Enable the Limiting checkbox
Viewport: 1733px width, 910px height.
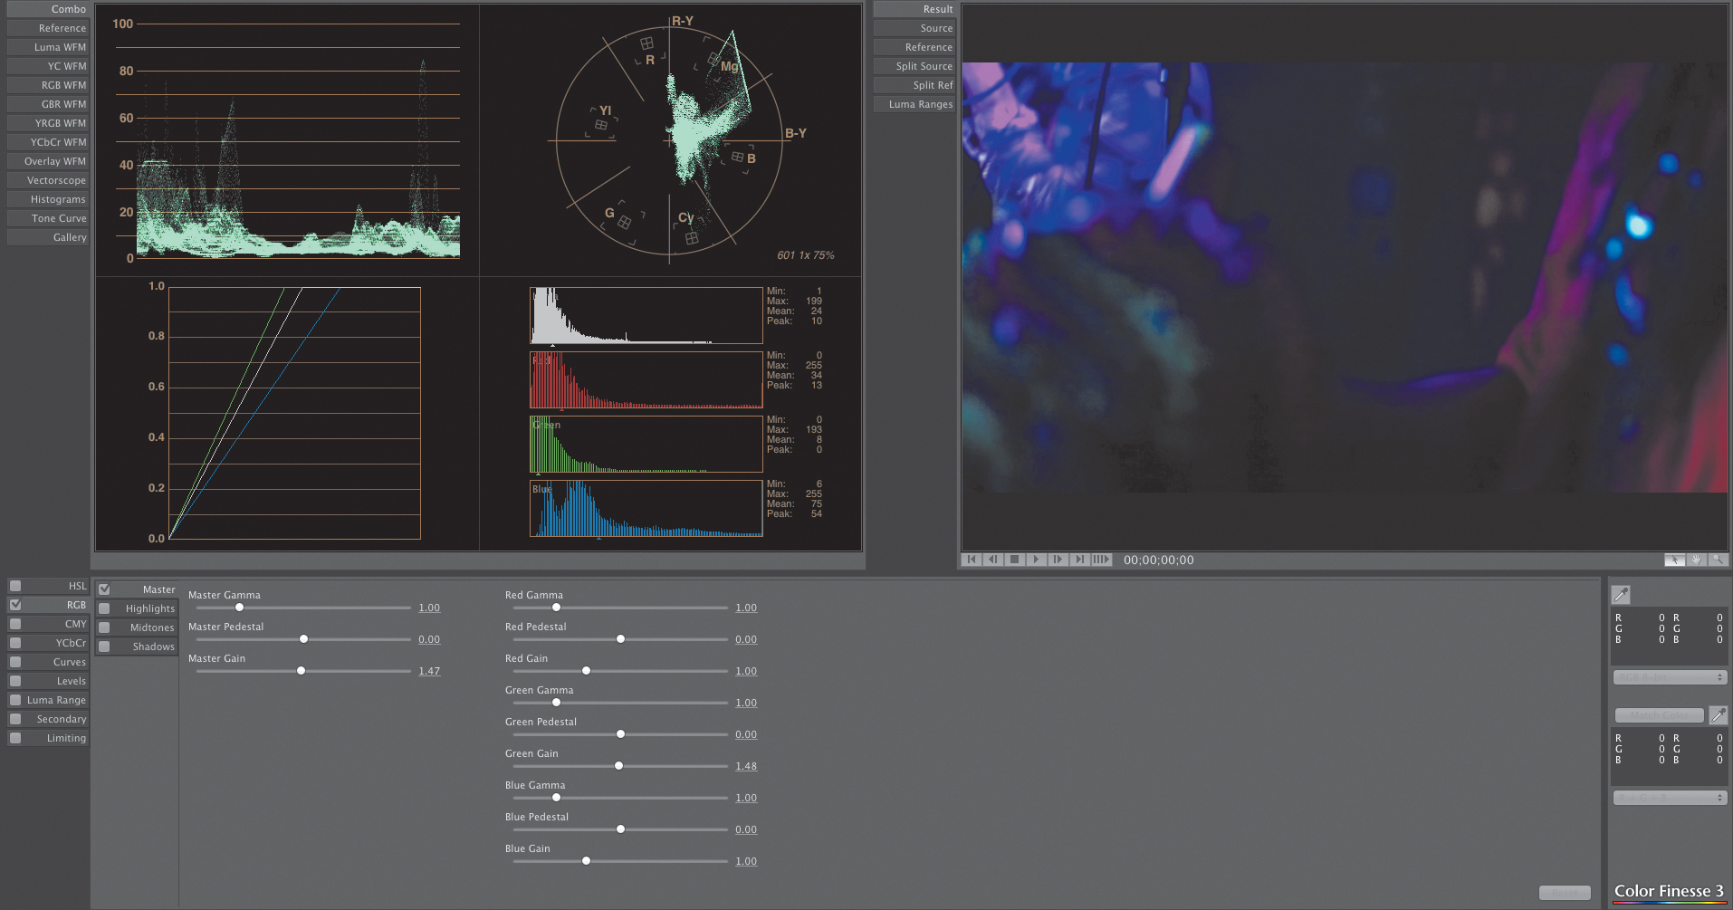[x=15, y=738]
